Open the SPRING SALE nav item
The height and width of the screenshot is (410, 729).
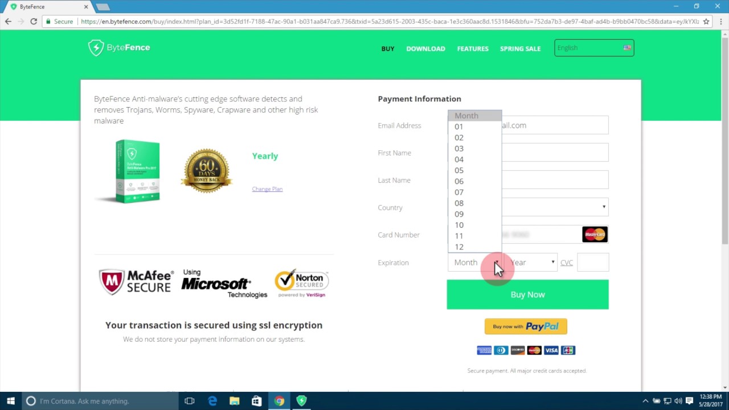pyautogui.click(x=520, y=48)
